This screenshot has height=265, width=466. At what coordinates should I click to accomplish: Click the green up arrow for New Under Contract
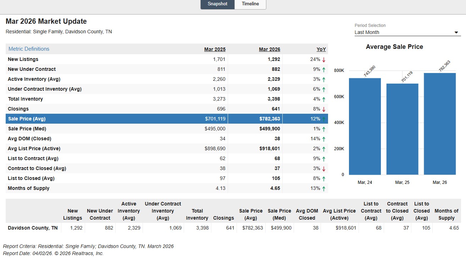(x=324, y=69)
